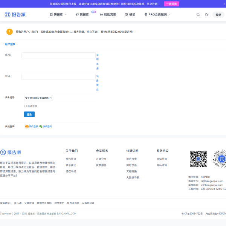Screen dimensions: 226x226
Task: Select the 用户登录 tab heading
Action: pos(10,44)
